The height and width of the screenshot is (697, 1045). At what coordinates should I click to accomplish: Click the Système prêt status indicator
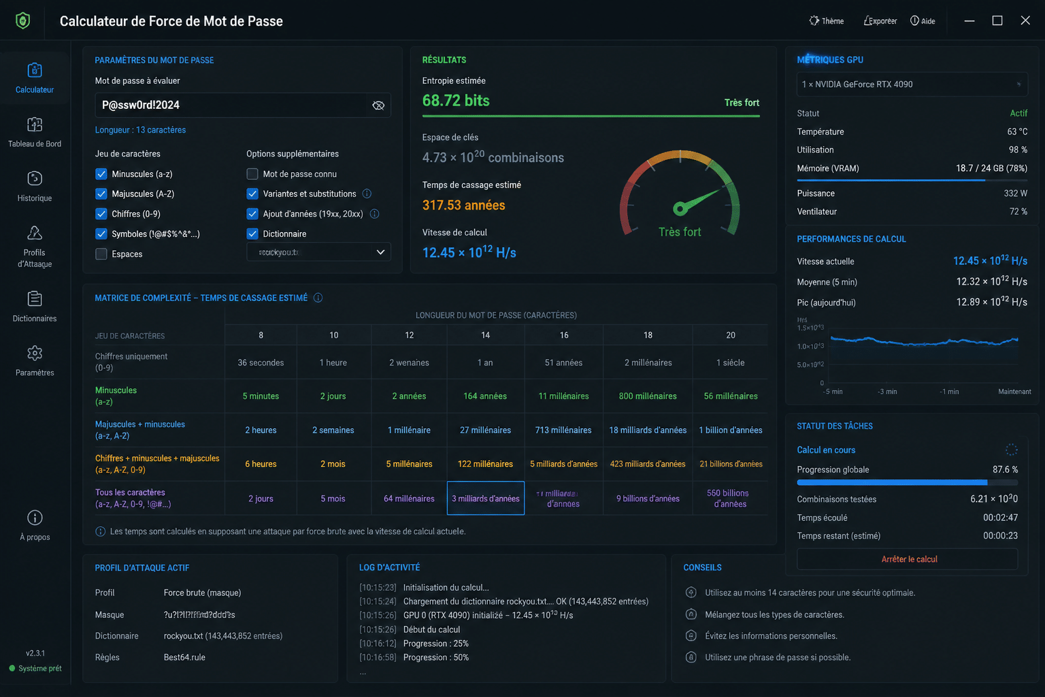click(35, 668)
